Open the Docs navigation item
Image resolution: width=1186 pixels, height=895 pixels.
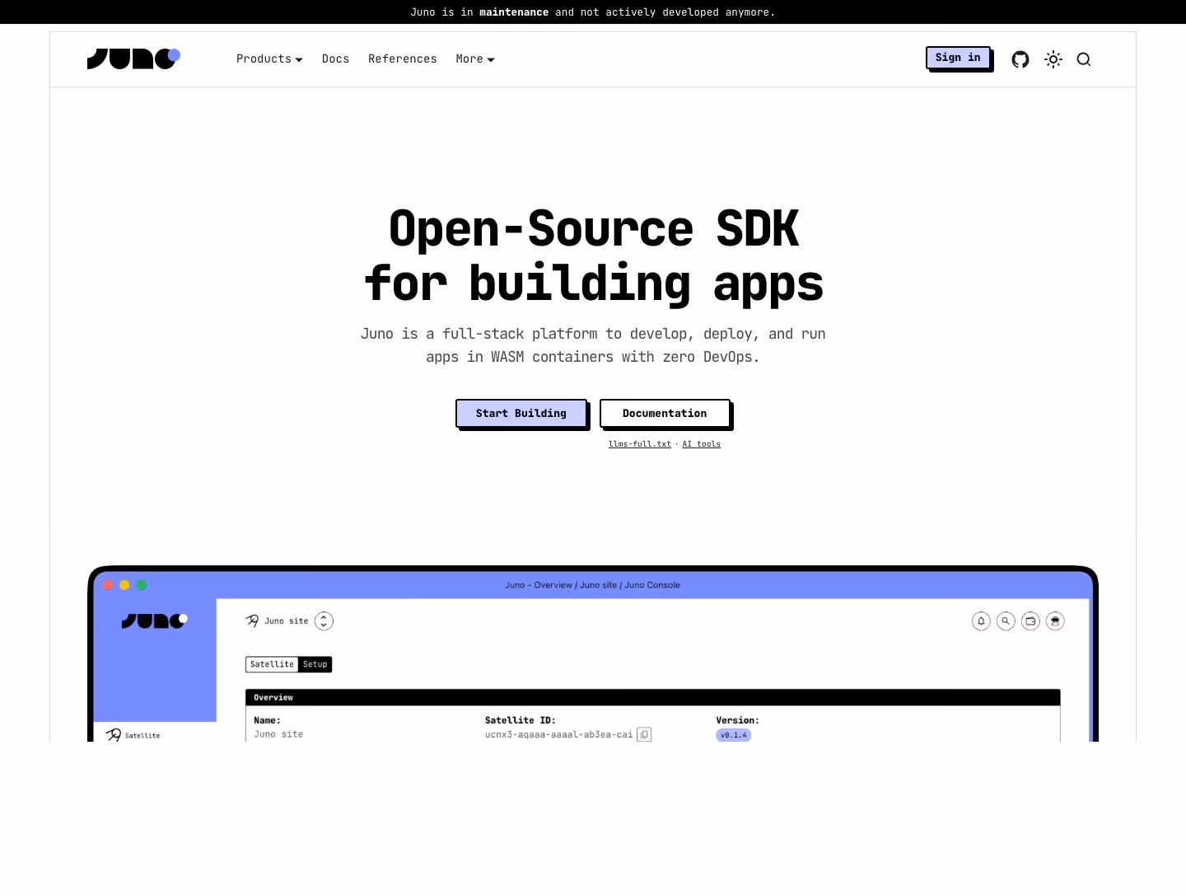(x=335, y=59)
